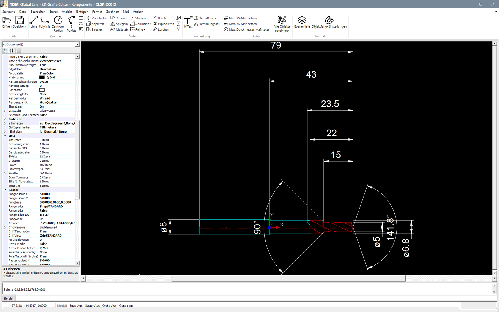
Task: Click the Bruch break tool
Action: point(159,18)
